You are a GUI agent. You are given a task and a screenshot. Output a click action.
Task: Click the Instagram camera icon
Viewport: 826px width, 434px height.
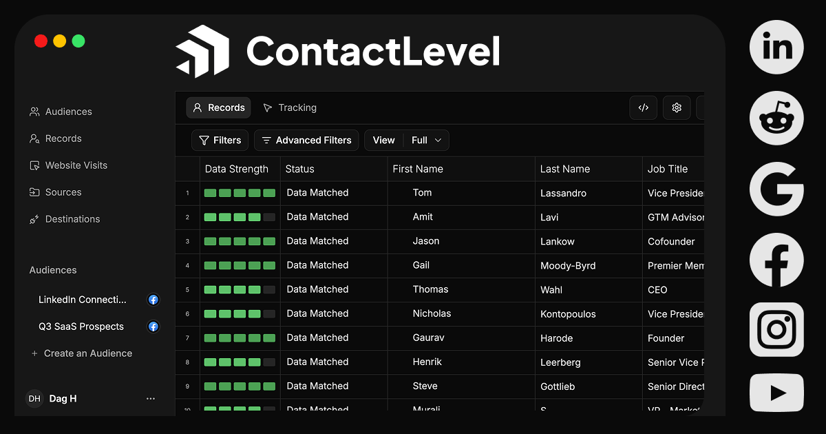[776, 329]
